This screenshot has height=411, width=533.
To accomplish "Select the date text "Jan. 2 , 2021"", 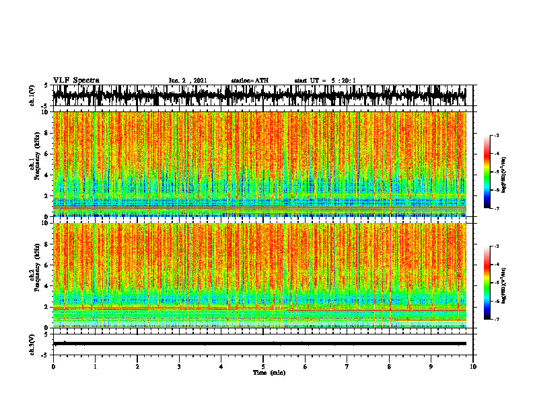I will (x=188, y=81).
